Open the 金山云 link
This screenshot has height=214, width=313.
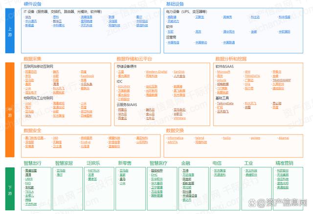pos(150,114)
